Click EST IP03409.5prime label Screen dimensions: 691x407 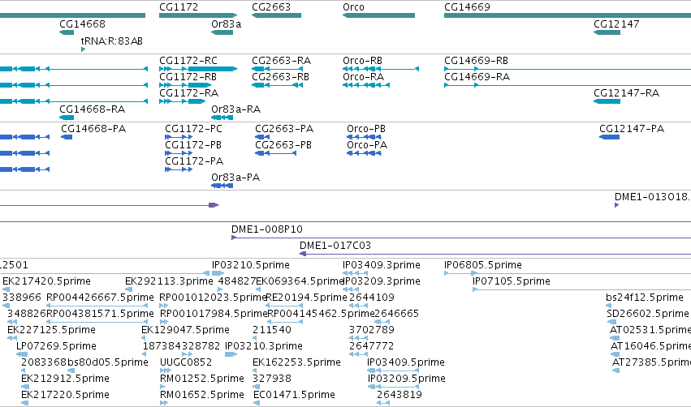tap(406, 363)
